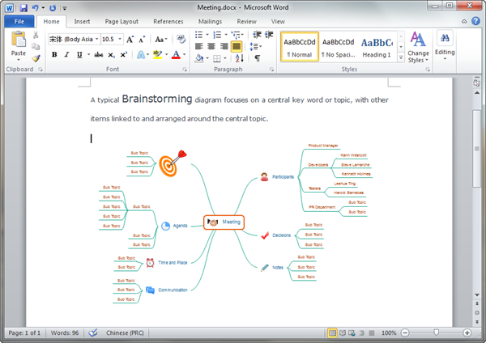Click the Undo arrow icon
The image size is (486, 343).
(35, 7)
